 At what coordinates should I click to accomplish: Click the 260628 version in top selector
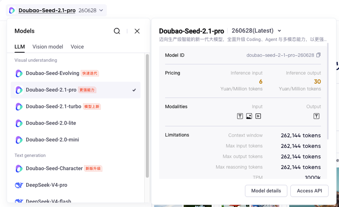87,10
